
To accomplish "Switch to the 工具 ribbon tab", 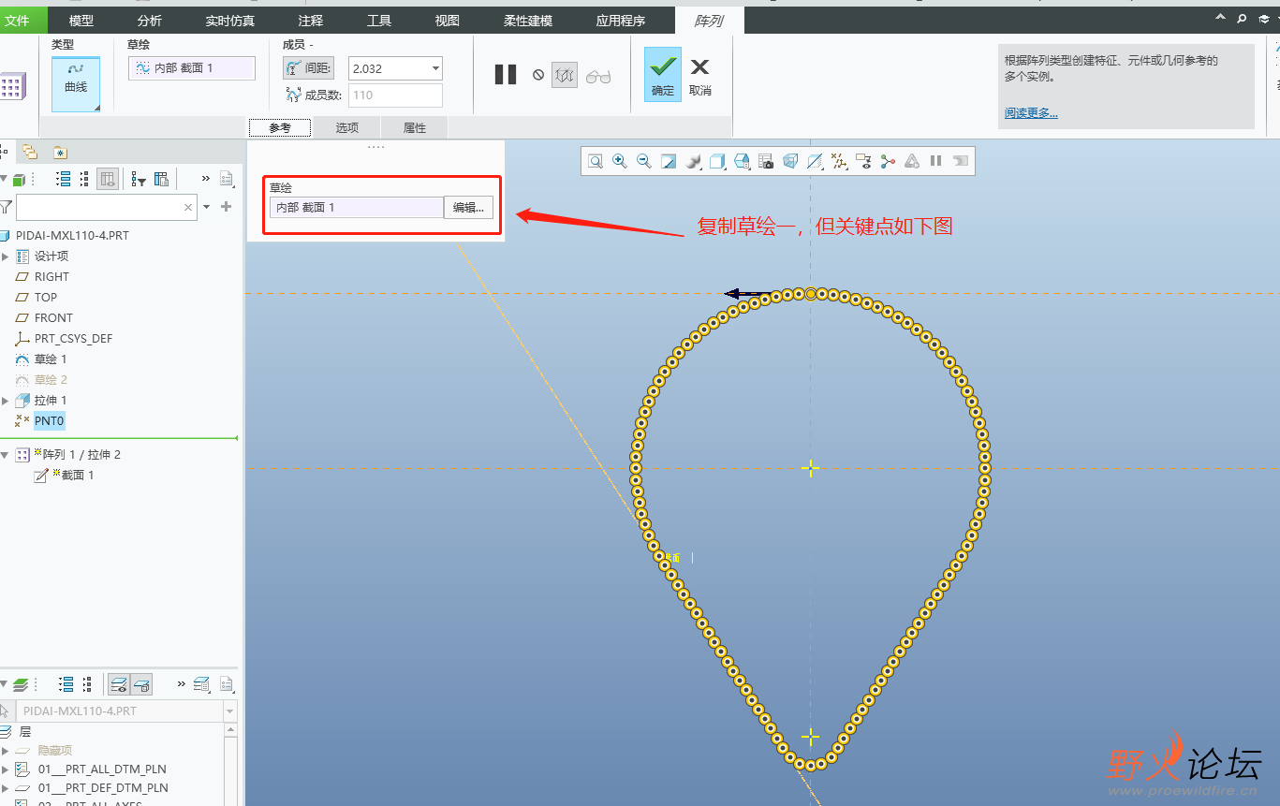I will coord(379,21).
